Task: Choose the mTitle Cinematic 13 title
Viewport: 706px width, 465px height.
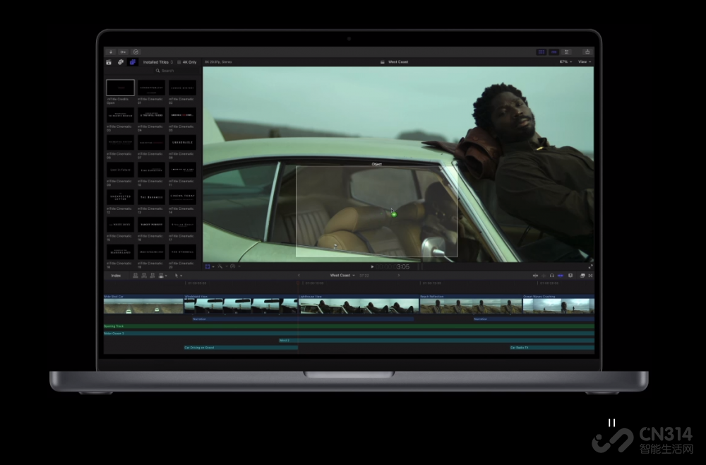Action: click(151, 197)
